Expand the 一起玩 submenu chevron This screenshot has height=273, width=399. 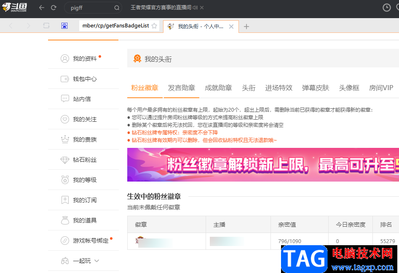pos(97,261)
